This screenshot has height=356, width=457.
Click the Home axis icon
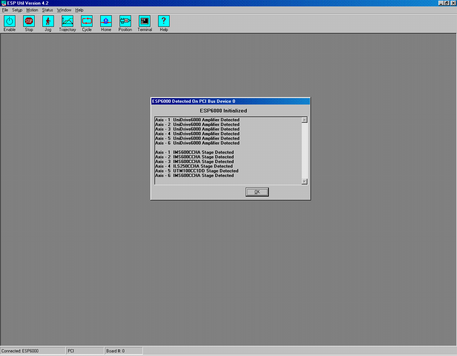pos(106,21)
